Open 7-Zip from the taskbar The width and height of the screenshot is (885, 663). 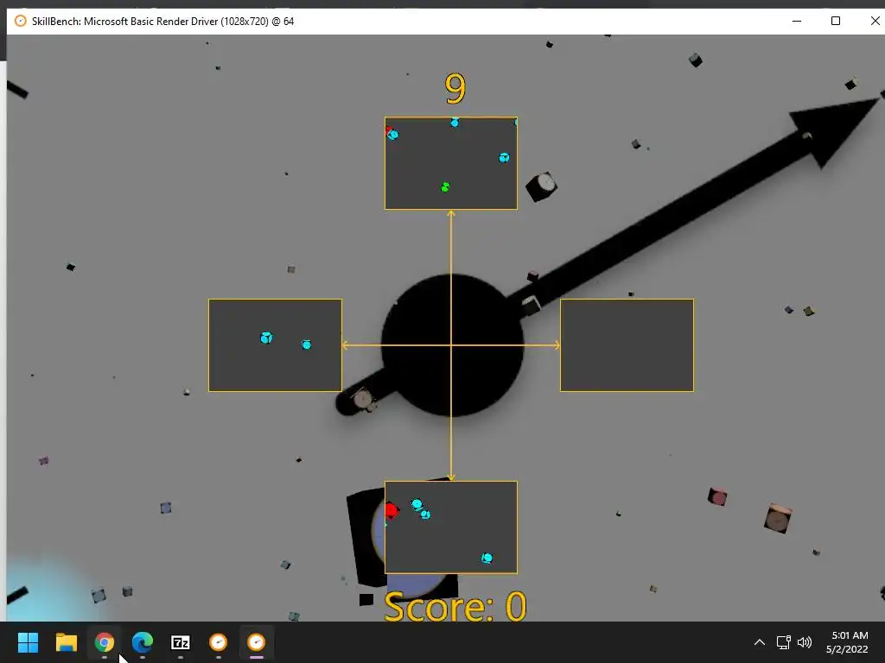pyautogui.click(x=181, y=642)
